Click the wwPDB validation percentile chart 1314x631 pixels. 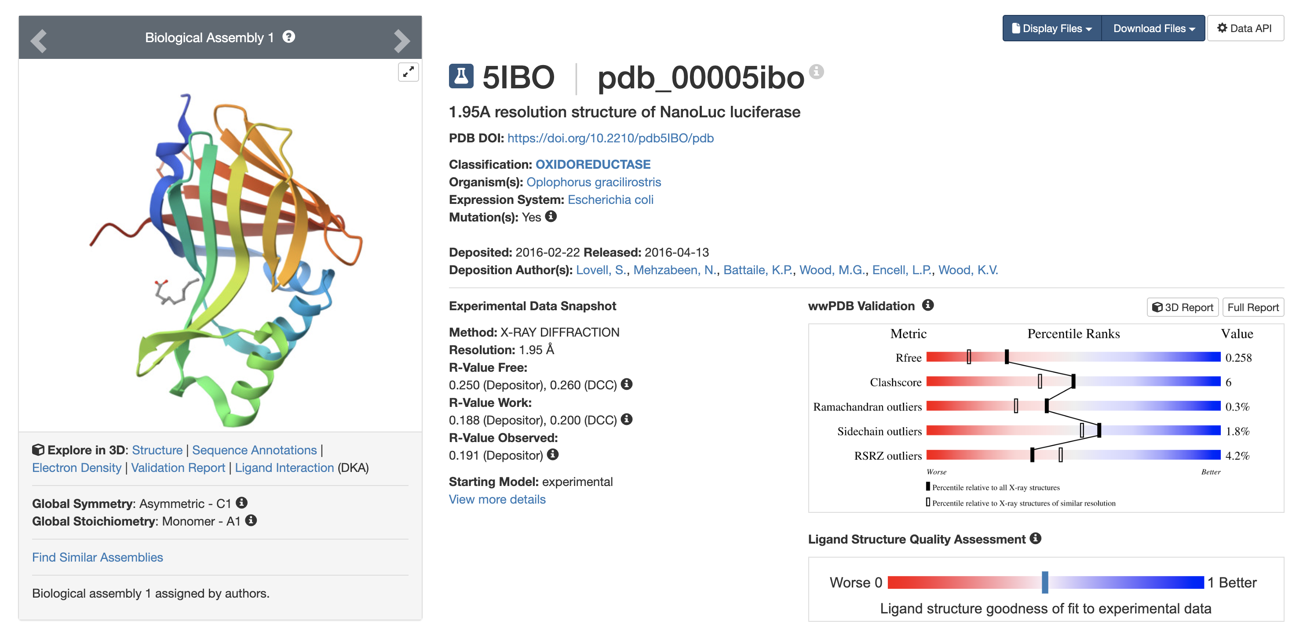point(1046,418)
